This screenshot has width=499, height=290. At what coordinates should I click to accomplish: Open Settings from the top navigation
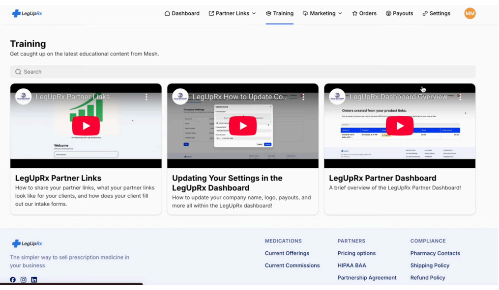[x=436, y=13]
